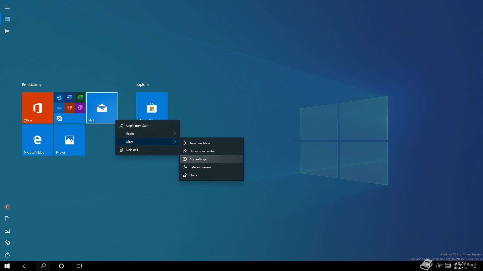Open App settings menu entry
483x271 pixels.
click(211, 159)
